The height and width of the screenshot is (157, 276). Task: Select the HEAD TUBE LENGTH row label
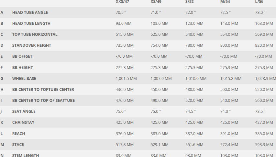[31, 24]
